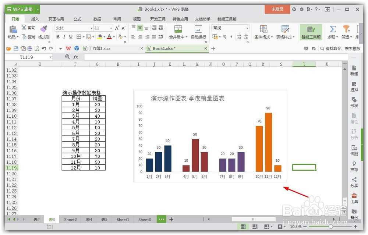The image size is (368, 235).
Task: Click red font color A
Action: [109, 36]
